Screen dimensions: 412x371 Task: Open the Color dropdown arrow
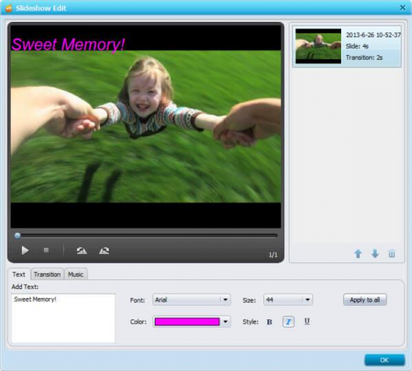pyautogui.click(x=225, y=322)
